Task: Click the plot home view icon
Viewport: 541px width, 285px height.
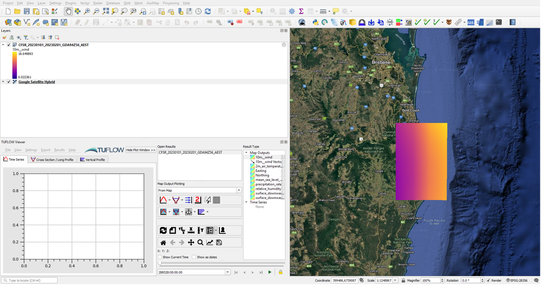Action: (163, 242)
